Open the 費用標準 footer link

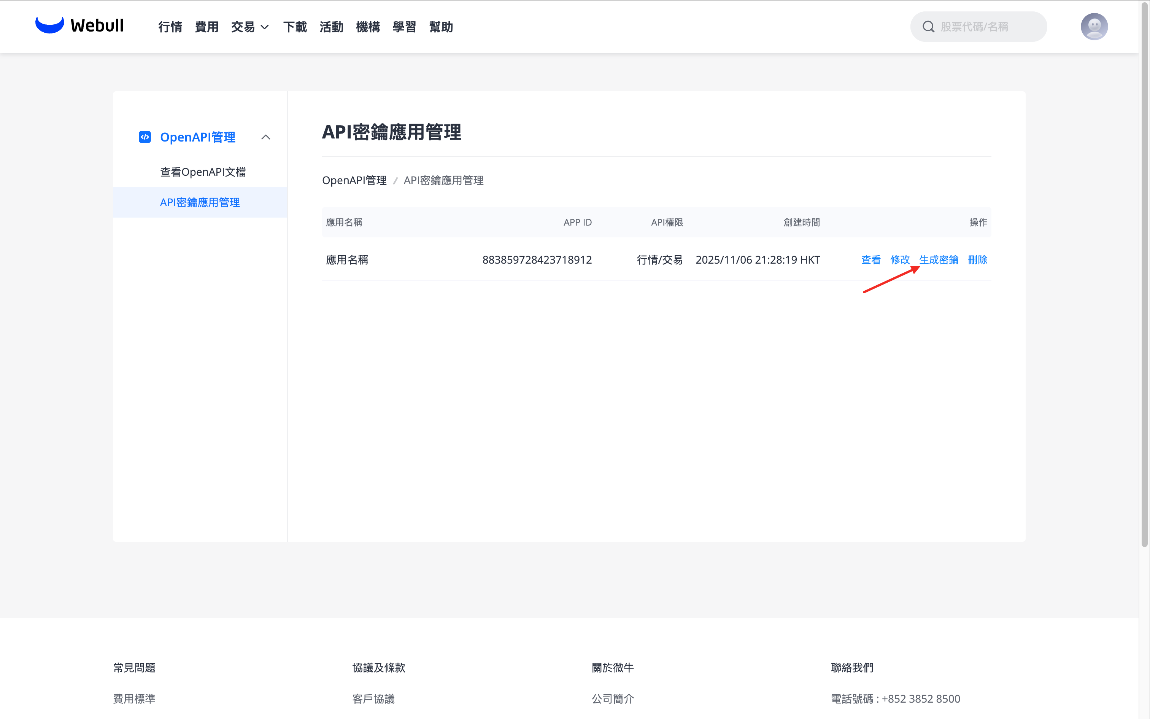(134, 698)
